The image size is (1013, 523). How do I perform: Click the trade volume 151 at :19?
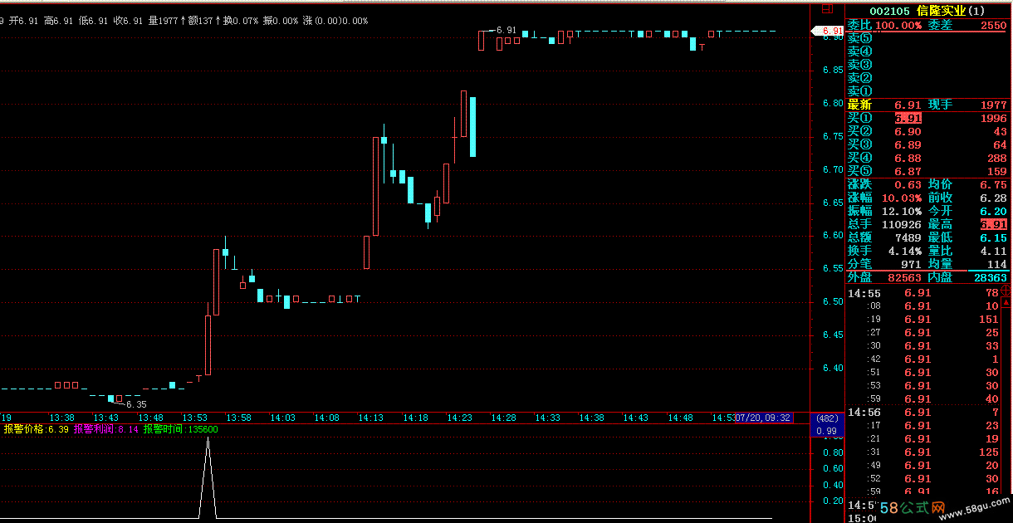[x=988, y=320]
